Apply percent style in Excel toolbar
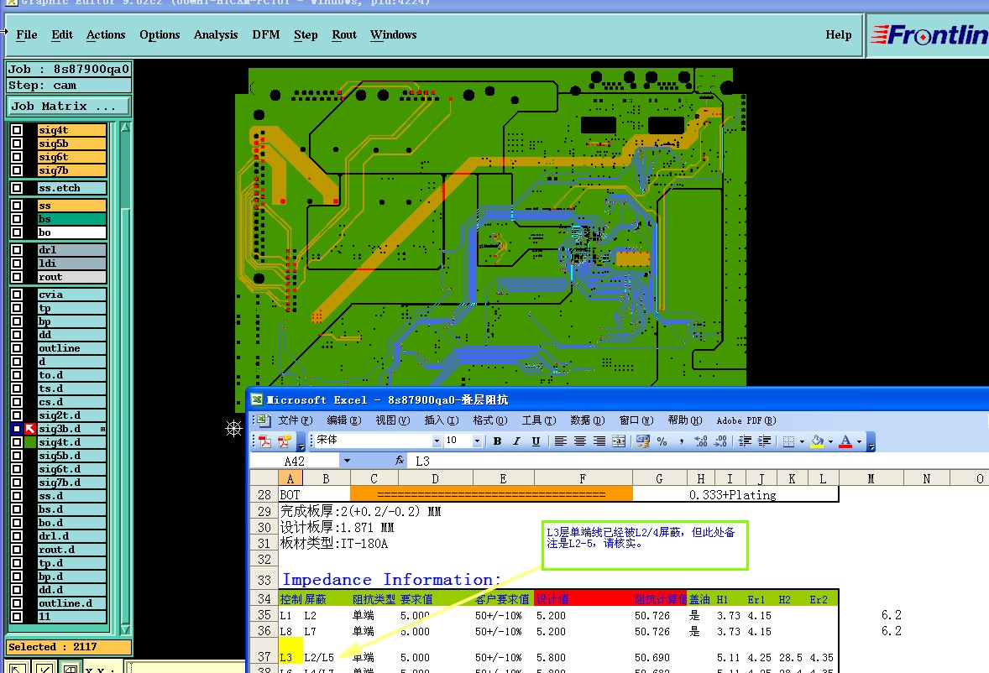The image size is (989, 673). (662, 441)
